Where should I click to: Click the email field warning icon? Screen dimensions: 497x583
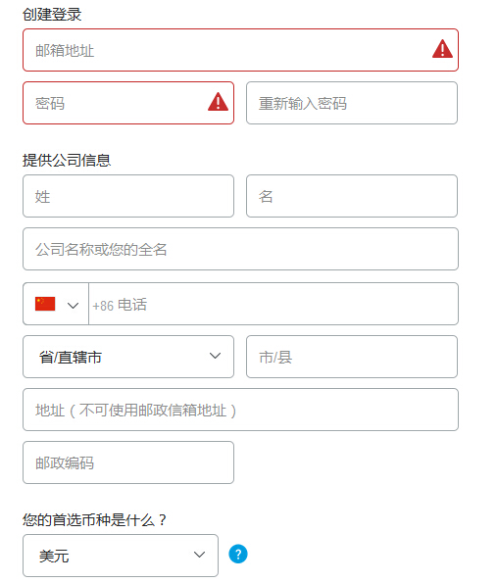pyautogui.click(x=442, y=49)
